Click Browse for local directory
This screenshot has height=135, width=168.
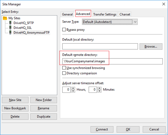(151, 46)
